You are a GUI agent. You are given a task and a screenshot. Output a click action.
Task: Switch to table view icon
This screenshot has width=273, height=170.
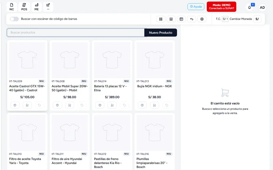coord(181,19)
